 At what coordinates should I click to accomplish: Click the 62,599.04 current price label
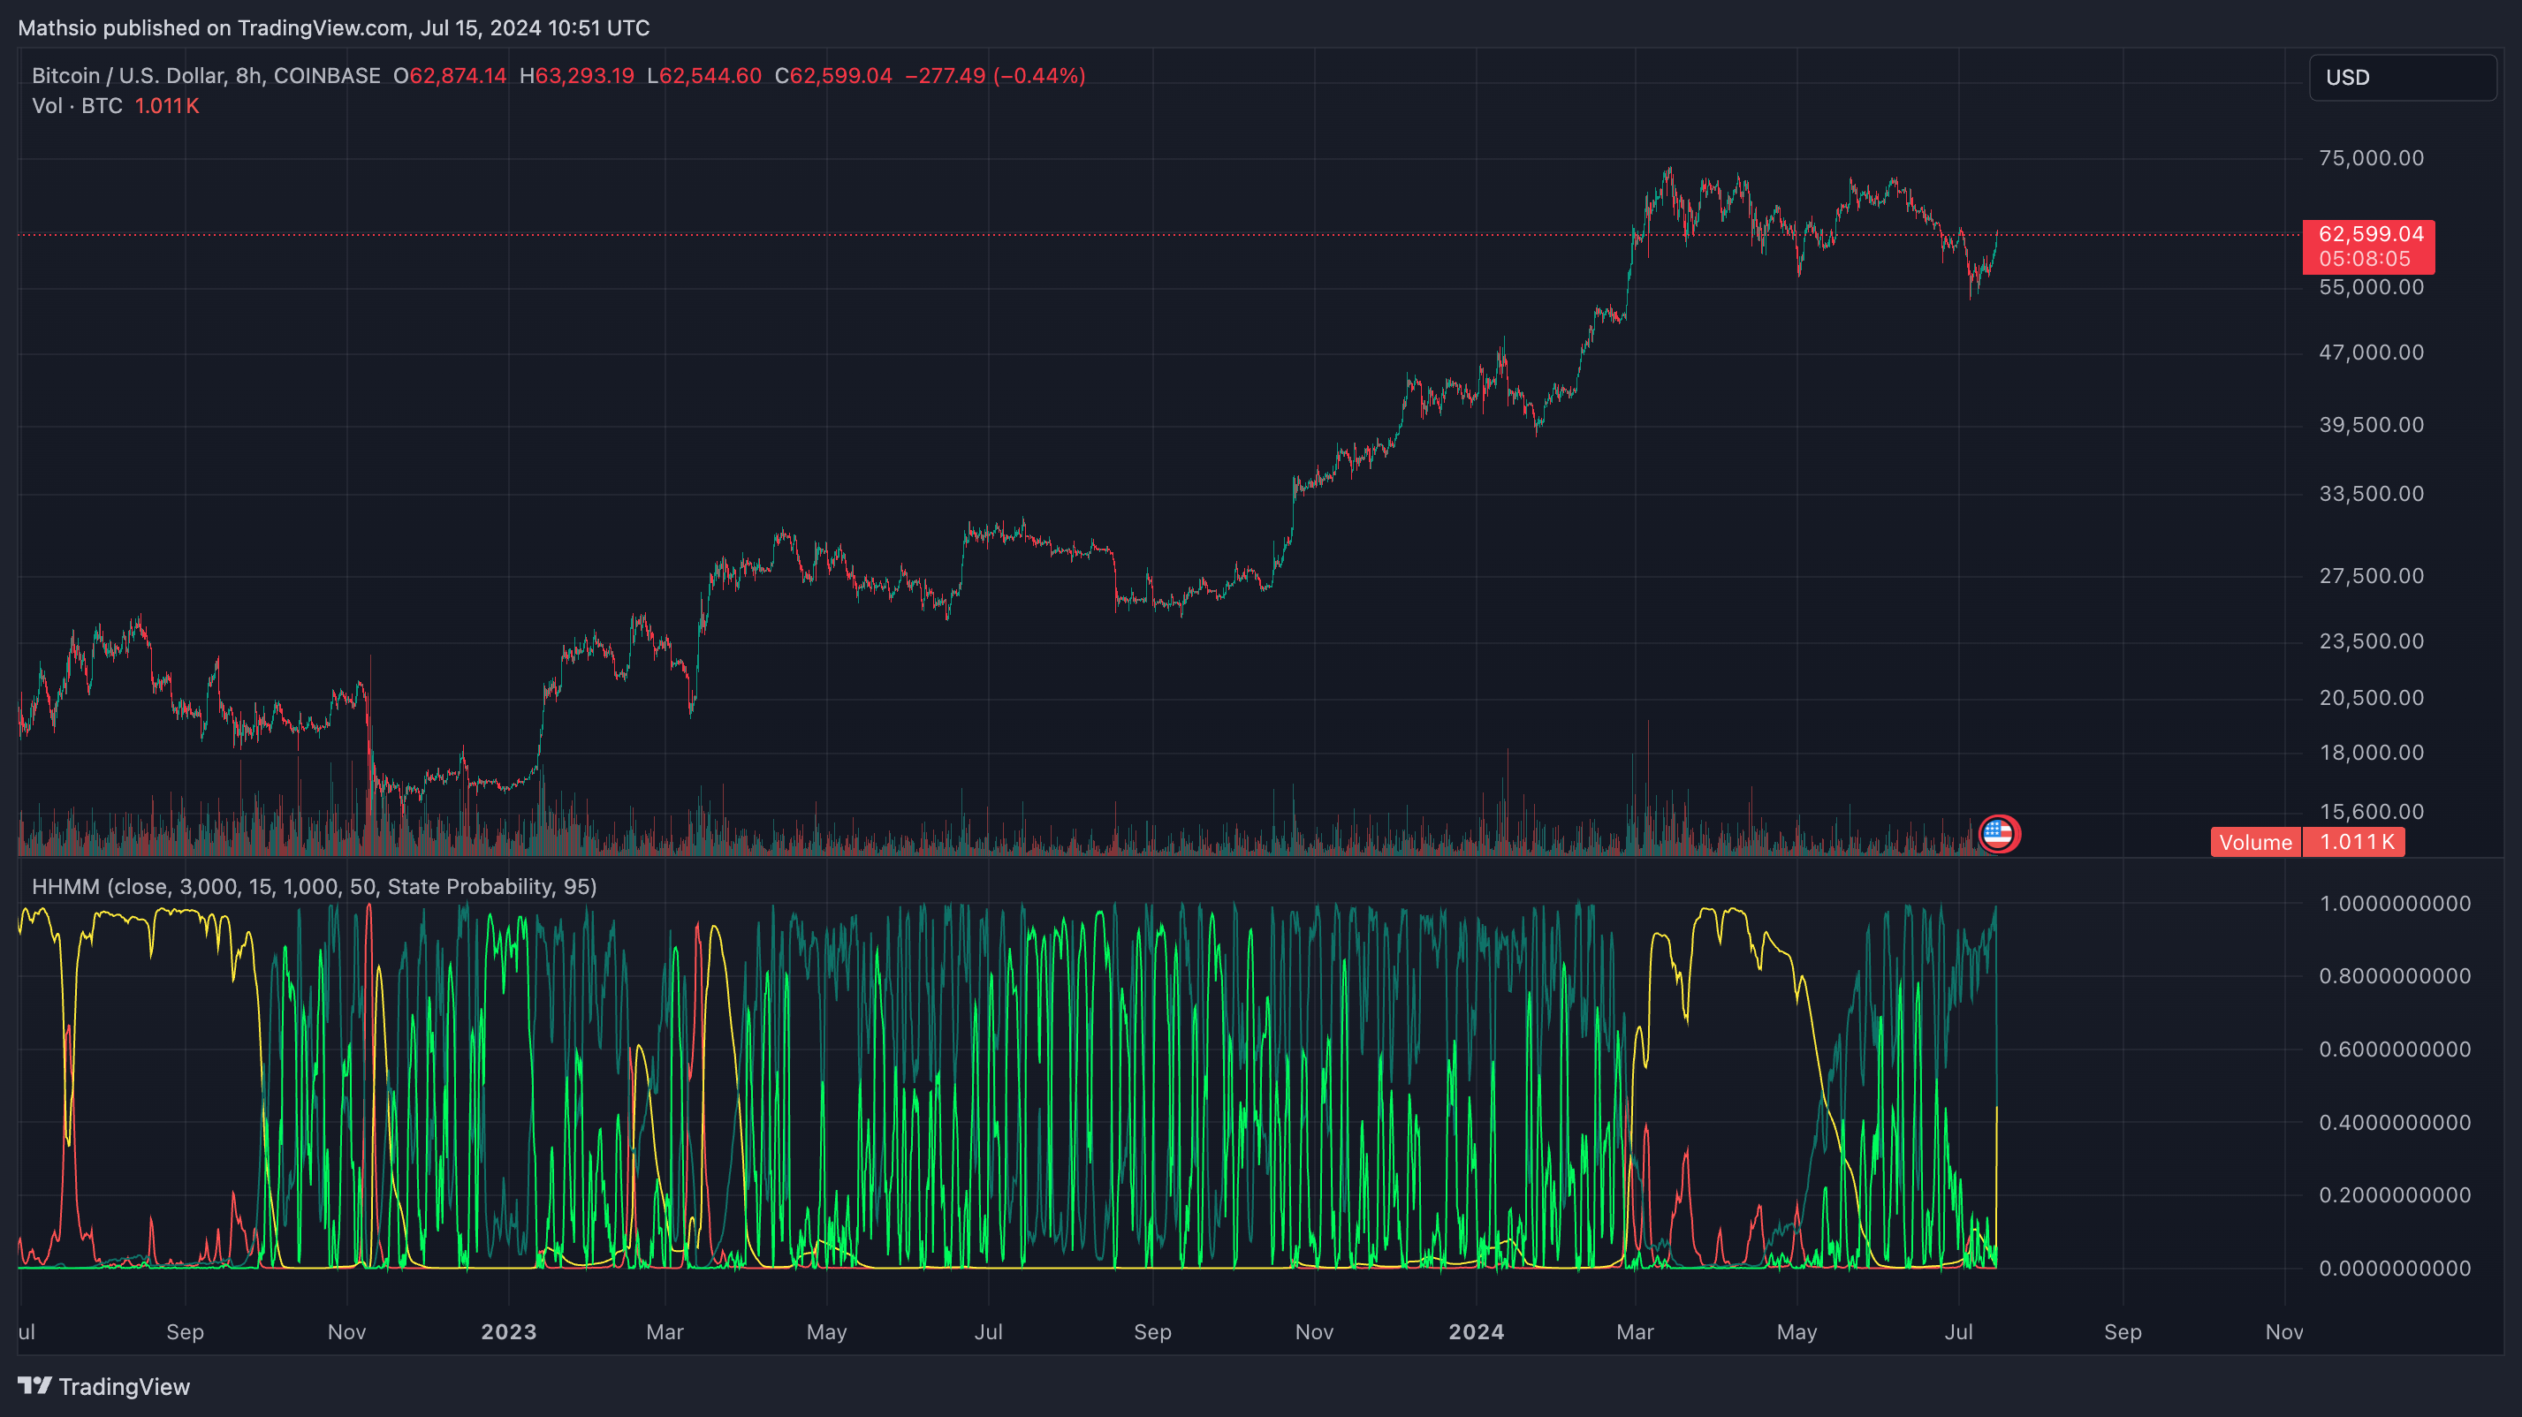(2370, 234)
